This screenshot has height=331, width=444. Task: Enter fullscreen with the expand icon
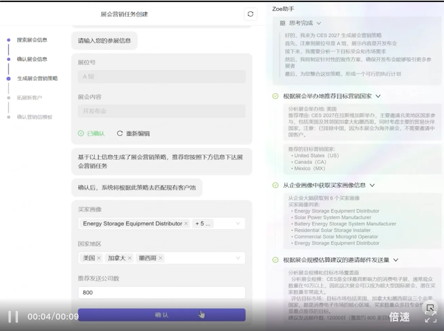tap(431, 317)
